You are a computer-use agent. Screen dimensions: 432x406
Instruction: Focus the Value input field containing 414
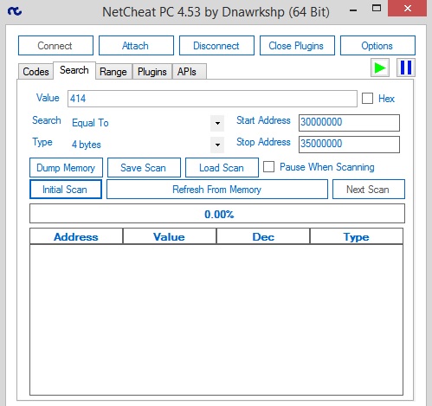pos(212,99)
